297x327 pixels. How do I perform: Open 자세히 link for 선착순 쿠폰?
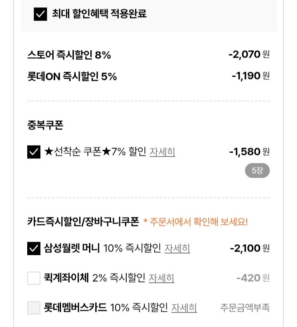point(162,152)
